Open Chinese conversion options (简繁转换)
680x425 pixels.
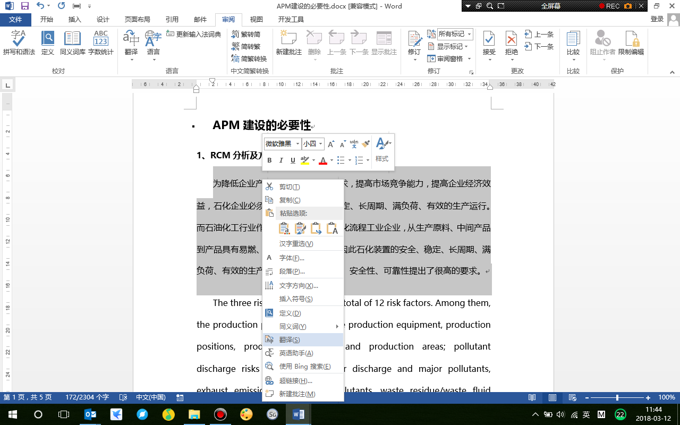click(x=249, y=58)
